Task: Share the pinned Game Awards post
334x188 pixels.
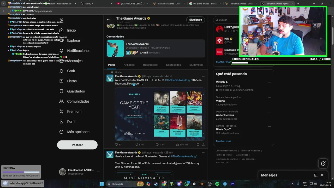Action: point(203,144)
